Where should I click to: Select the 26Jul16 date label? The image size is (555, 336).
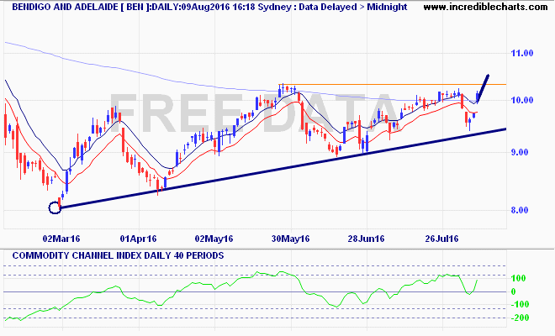click(441, 238)
